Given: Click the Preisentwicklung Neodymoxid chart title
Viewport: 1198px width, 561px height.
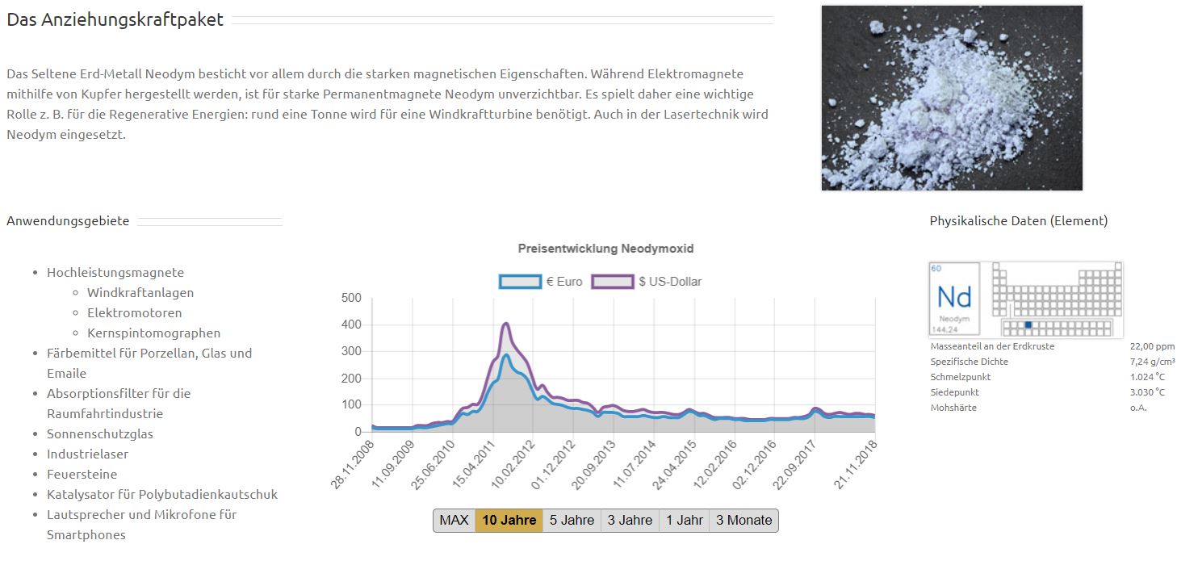Looking at the screenshot, I should (x=605, y=249).
